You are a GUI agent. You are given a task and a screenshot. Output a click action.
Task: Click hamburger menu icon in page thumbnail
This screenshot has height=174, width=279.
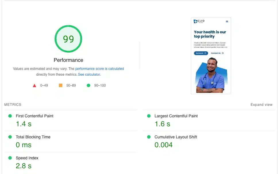coord(227,22)
